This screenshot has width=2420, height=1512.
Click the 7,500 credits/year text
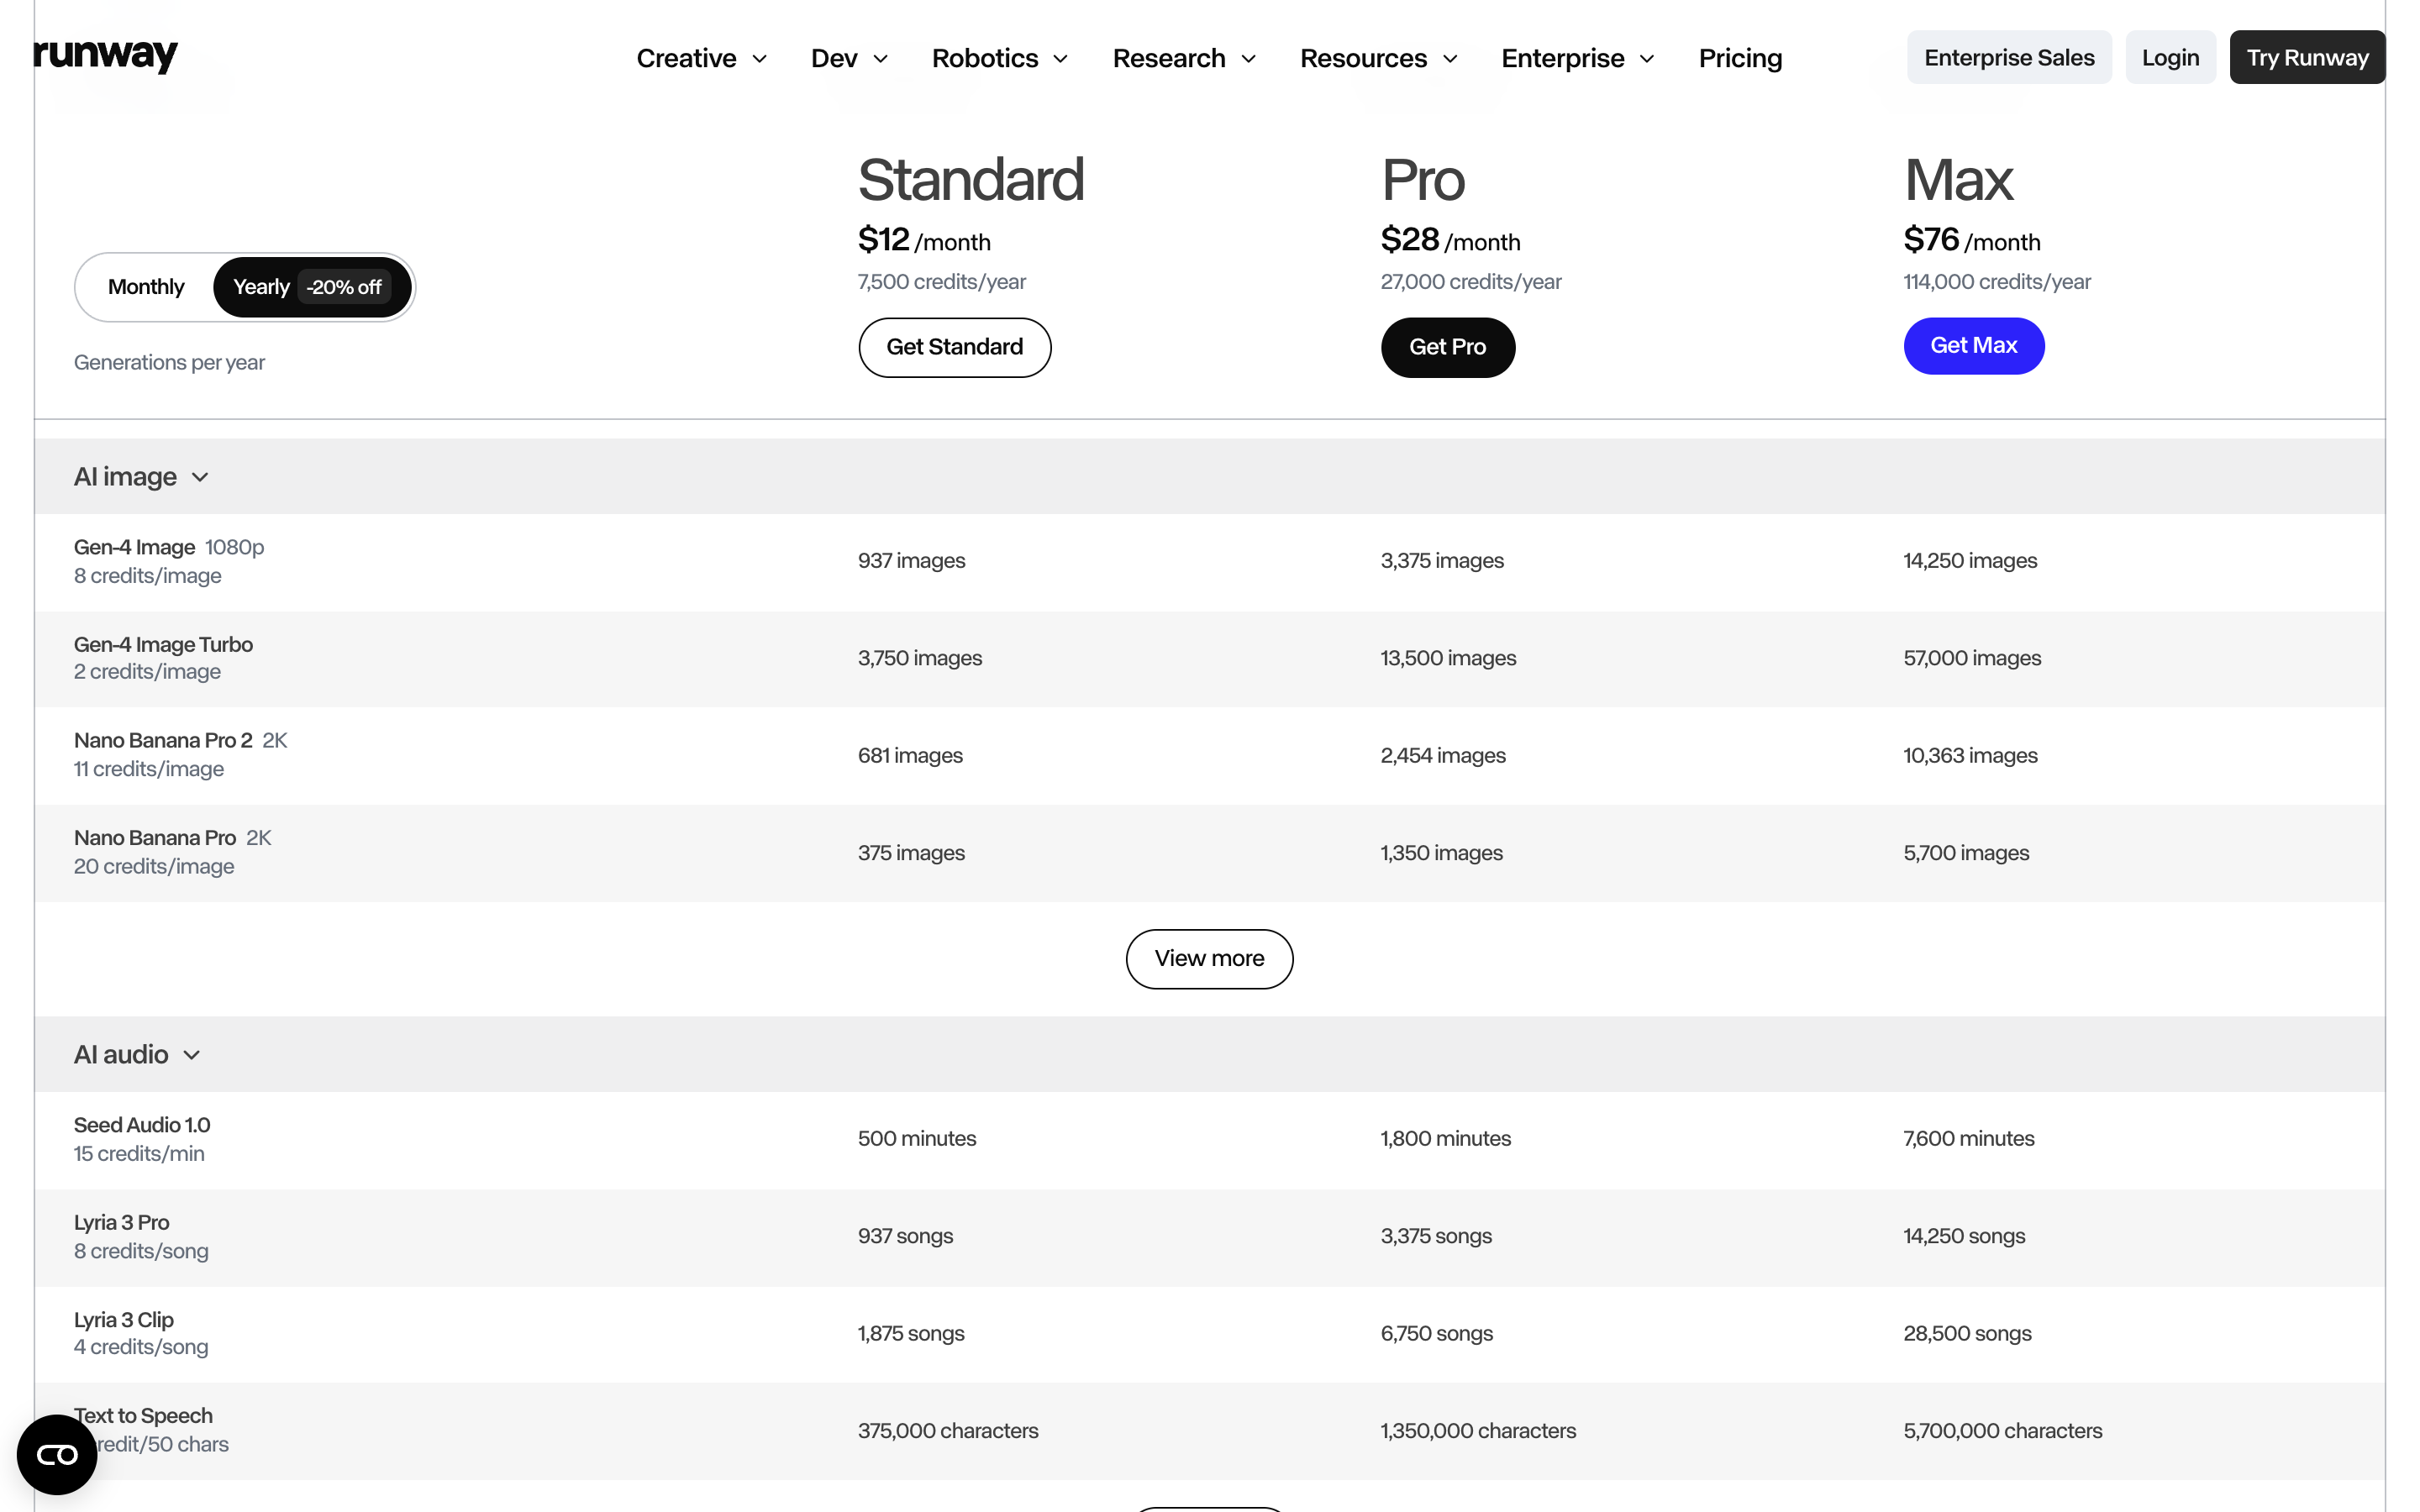[941, 282]
